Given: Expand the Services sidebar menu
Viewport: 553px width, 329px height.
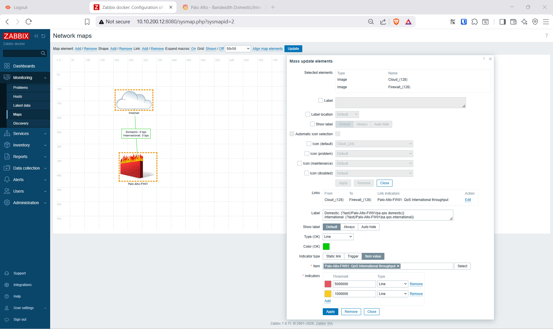Looking at the screenshot, I should point(25,134).
